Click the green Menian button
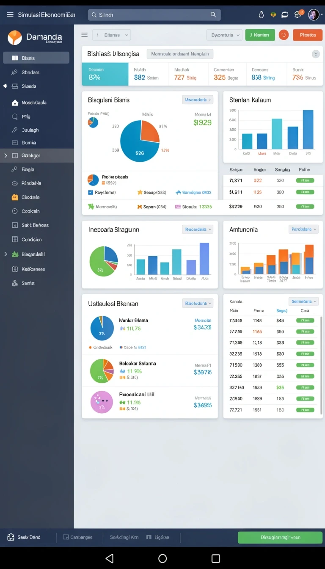Screen dimensions: 325x569 click(260, 35)
